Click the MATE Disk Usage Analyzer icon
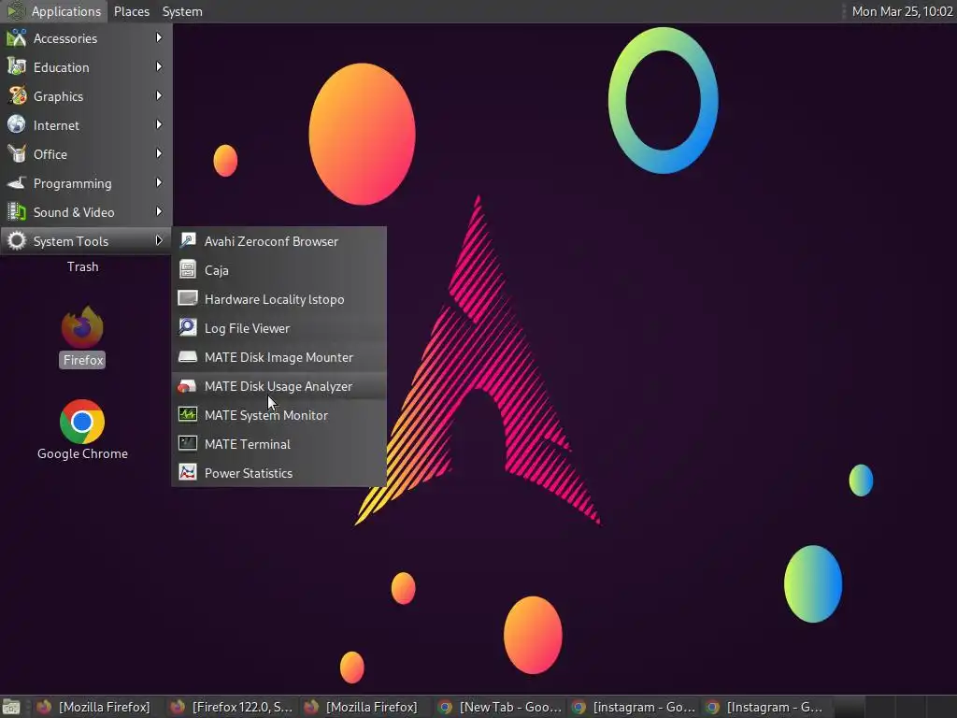Image resolution: width=957 pixels, height=718 pixels. [x=187, y=385]
